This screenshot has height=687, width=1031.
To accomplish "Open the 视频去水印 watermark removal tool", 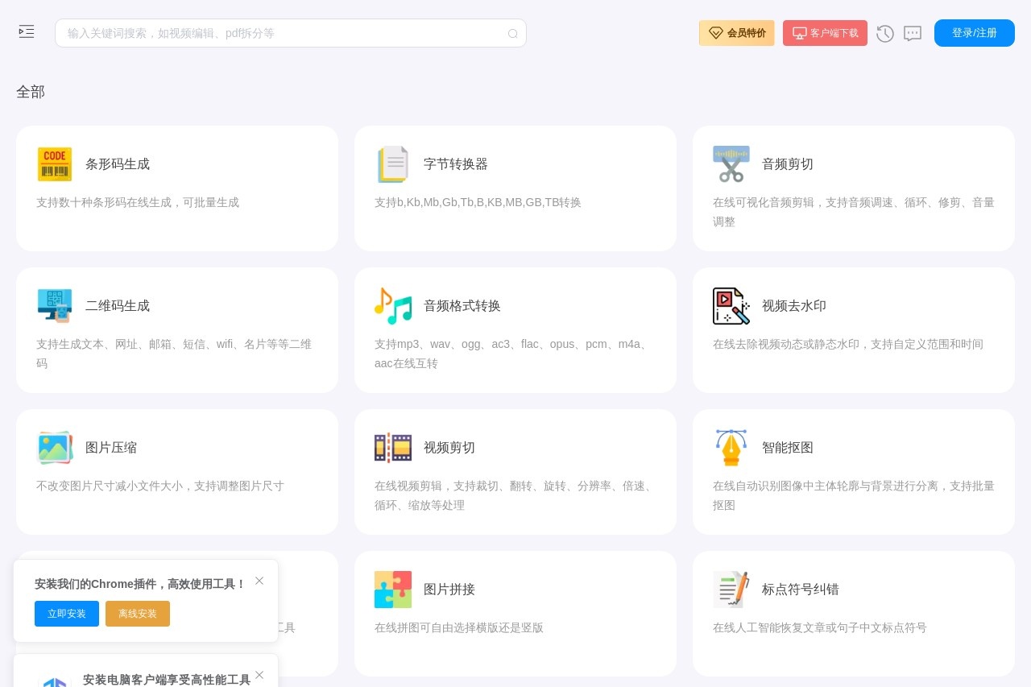I will (x=794, y=306).
